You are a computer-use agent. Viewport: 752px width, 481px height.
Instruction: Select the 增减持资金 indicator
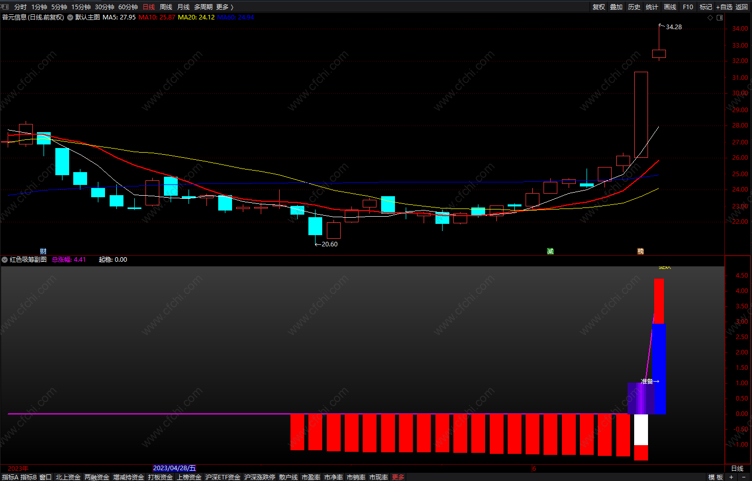pos(129,477)
